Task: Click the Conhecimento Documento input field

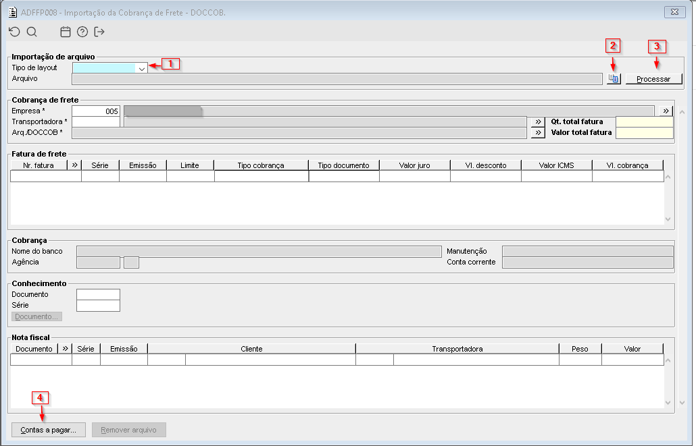Action: (x=98, y=294)
